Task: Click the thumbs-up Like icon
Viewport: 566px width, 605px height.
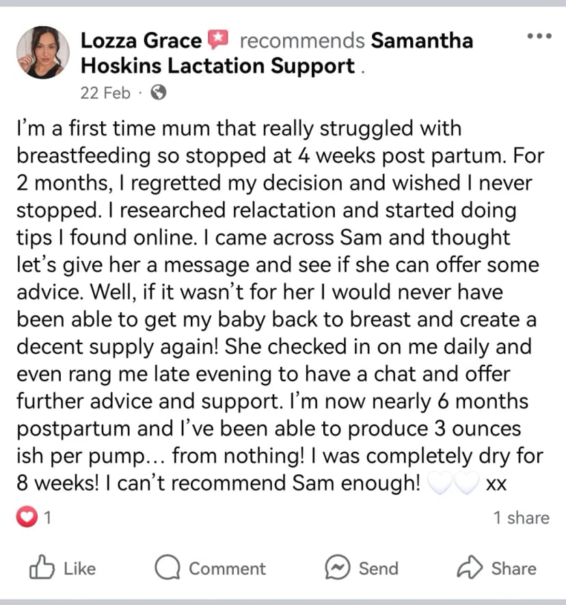Action: tap(42, 567)
